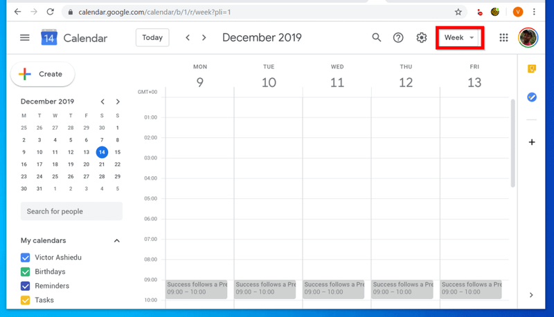This screenshot has width=554, height=317.
Task: Show previous month in mini calendar
Action: (x=102, y=102)
